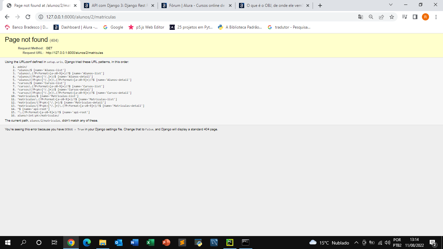Screen dimensions: 443x249
Task: Open Google Chrome from the taskbar
Action: click(x=71, y=243)
